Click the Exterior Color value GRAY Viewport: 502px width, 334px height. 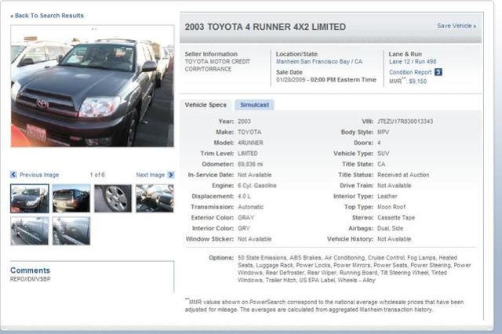tap(246, 217)
